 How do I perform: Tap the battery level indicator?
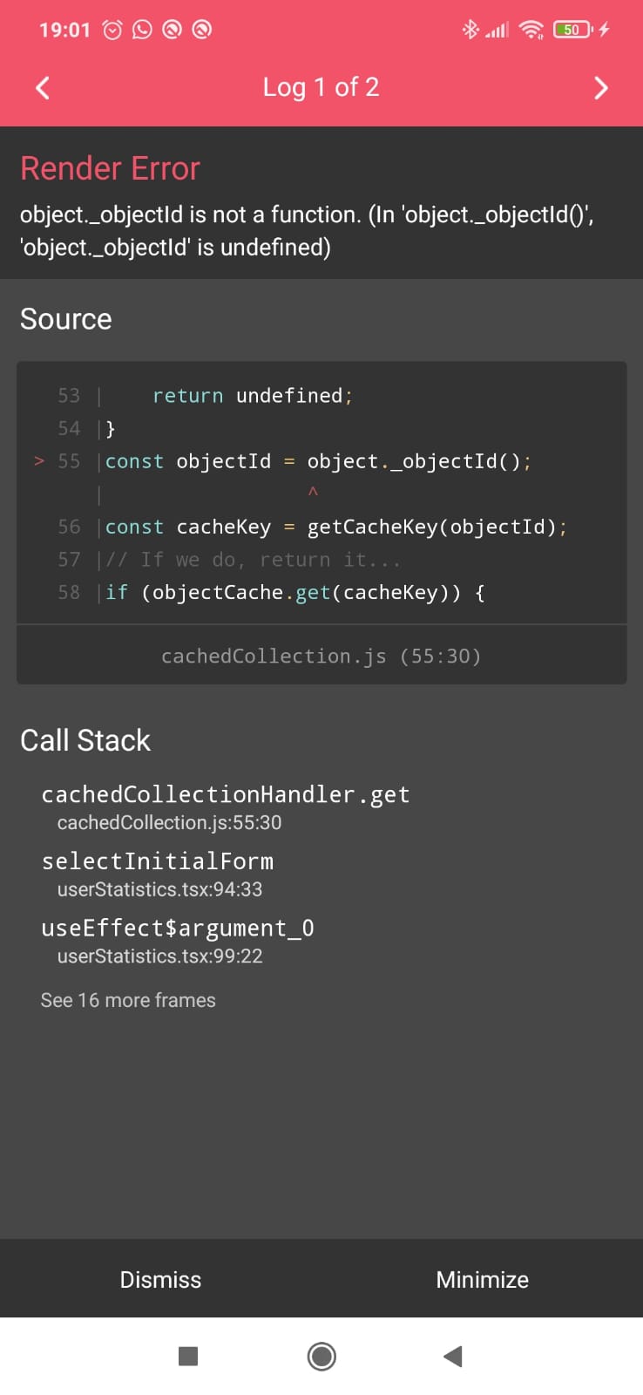point(572,30)
